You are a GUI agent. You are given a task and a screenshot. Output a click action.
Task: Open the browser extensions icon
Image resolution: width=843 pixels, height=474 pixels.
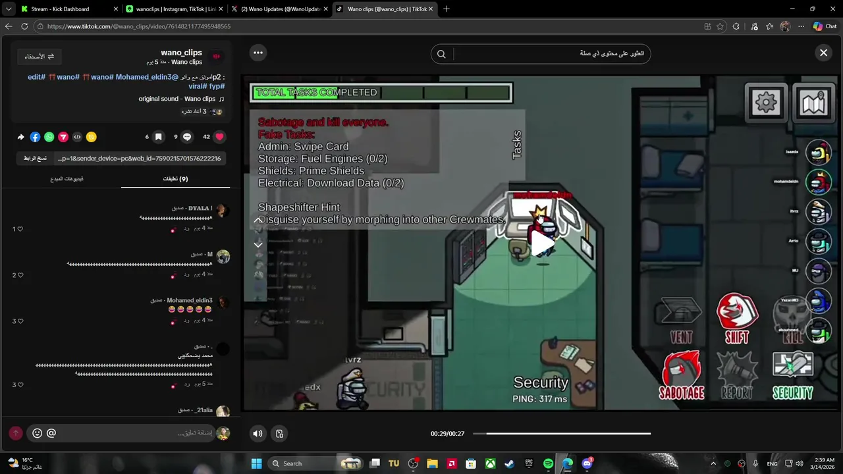736,26
